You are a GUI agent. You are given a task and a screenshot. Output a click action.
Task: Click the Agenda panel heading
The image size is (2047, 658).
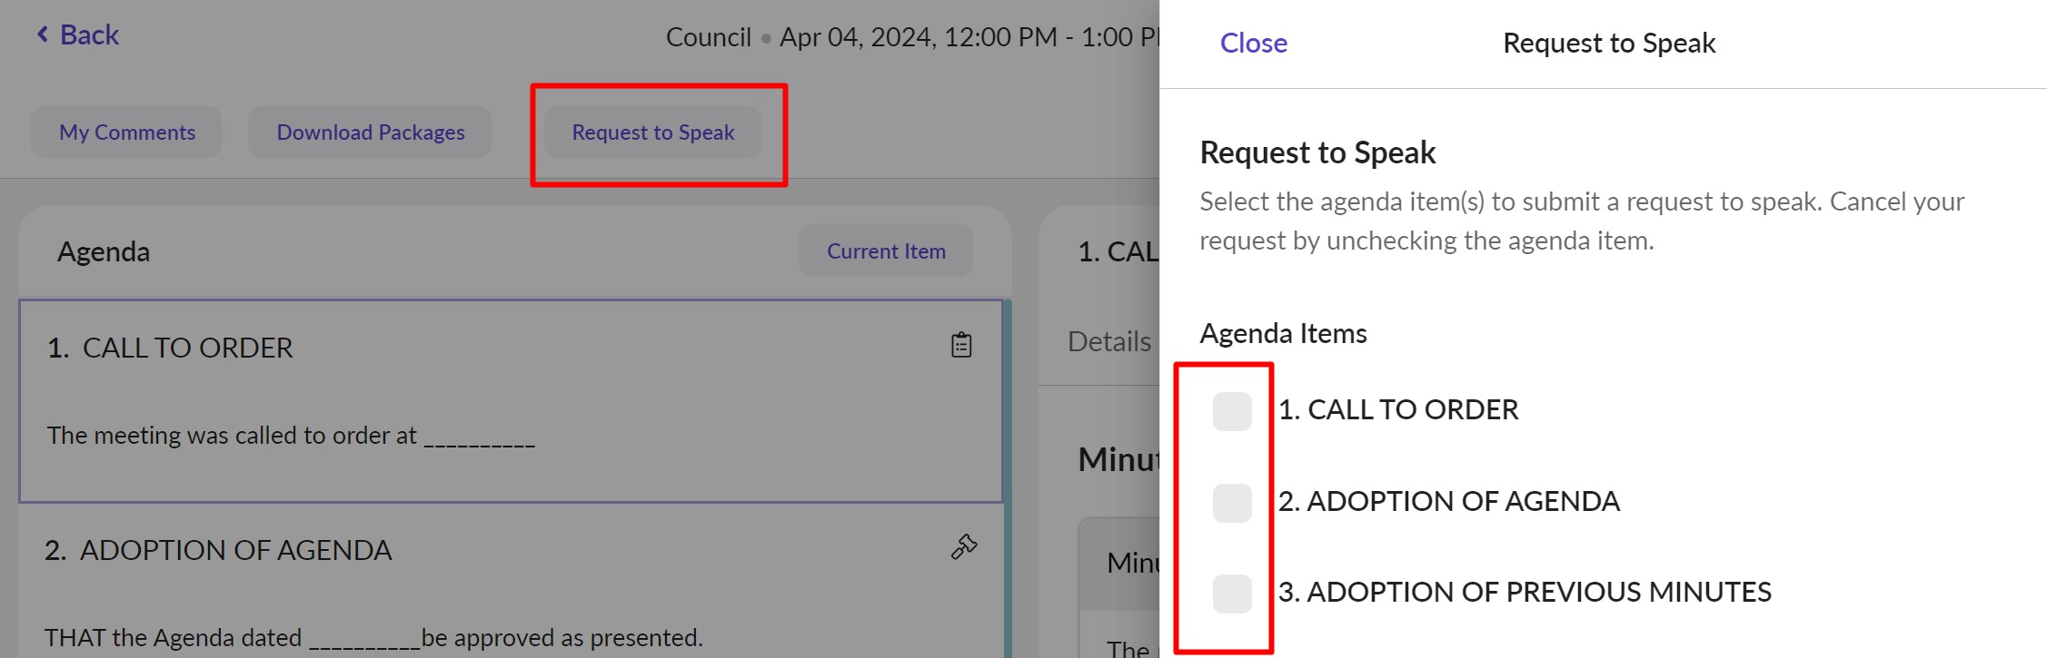(x=104, y=251)
